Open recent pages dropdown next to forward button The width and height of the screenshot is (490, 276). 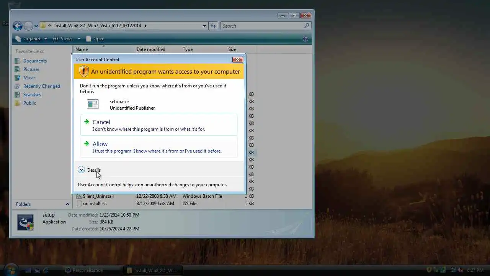pos(36,26)
